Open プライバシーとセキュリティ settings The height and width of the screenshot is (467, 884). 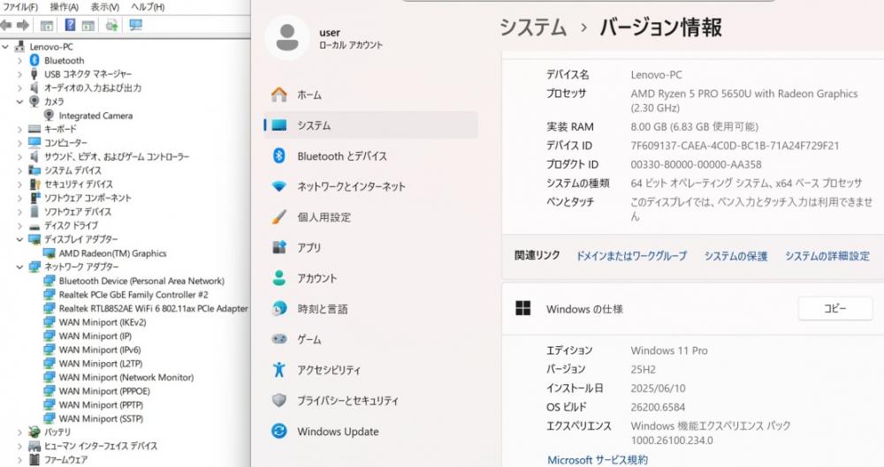click(370, 401)
